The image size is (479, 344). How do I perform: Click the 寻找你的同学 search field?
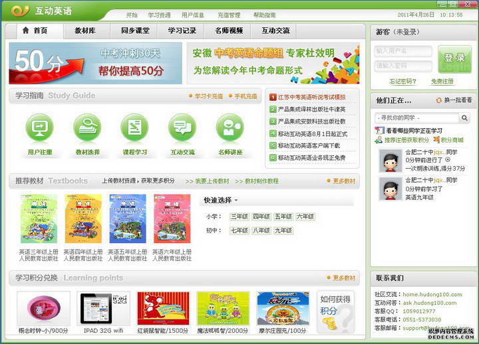click(x=417, y=118)
